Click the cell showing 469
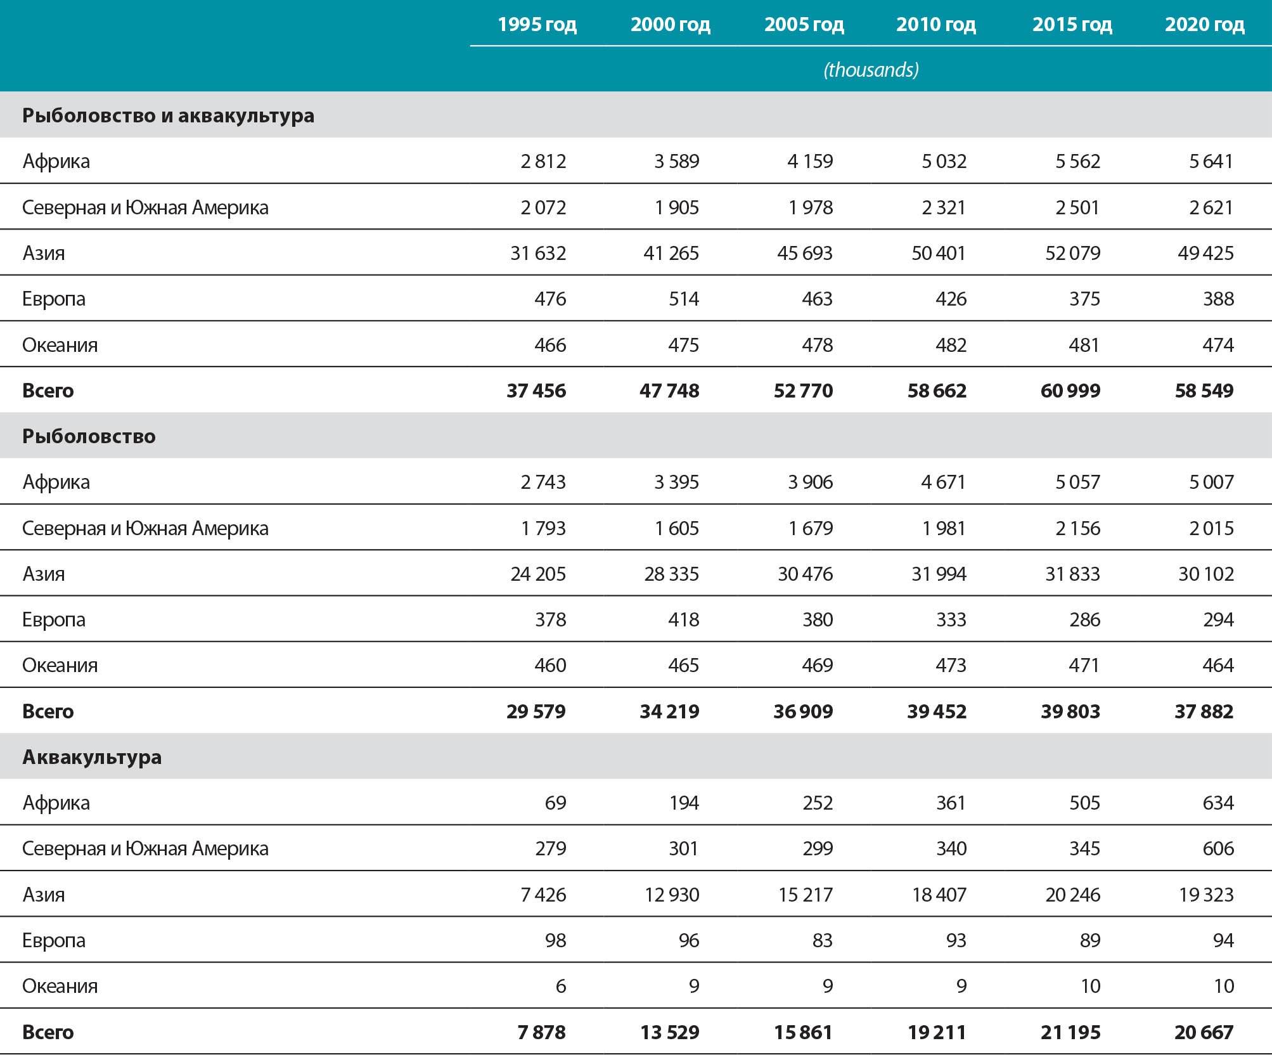This screenshot has height=1055, width=1272. [818, 665]
